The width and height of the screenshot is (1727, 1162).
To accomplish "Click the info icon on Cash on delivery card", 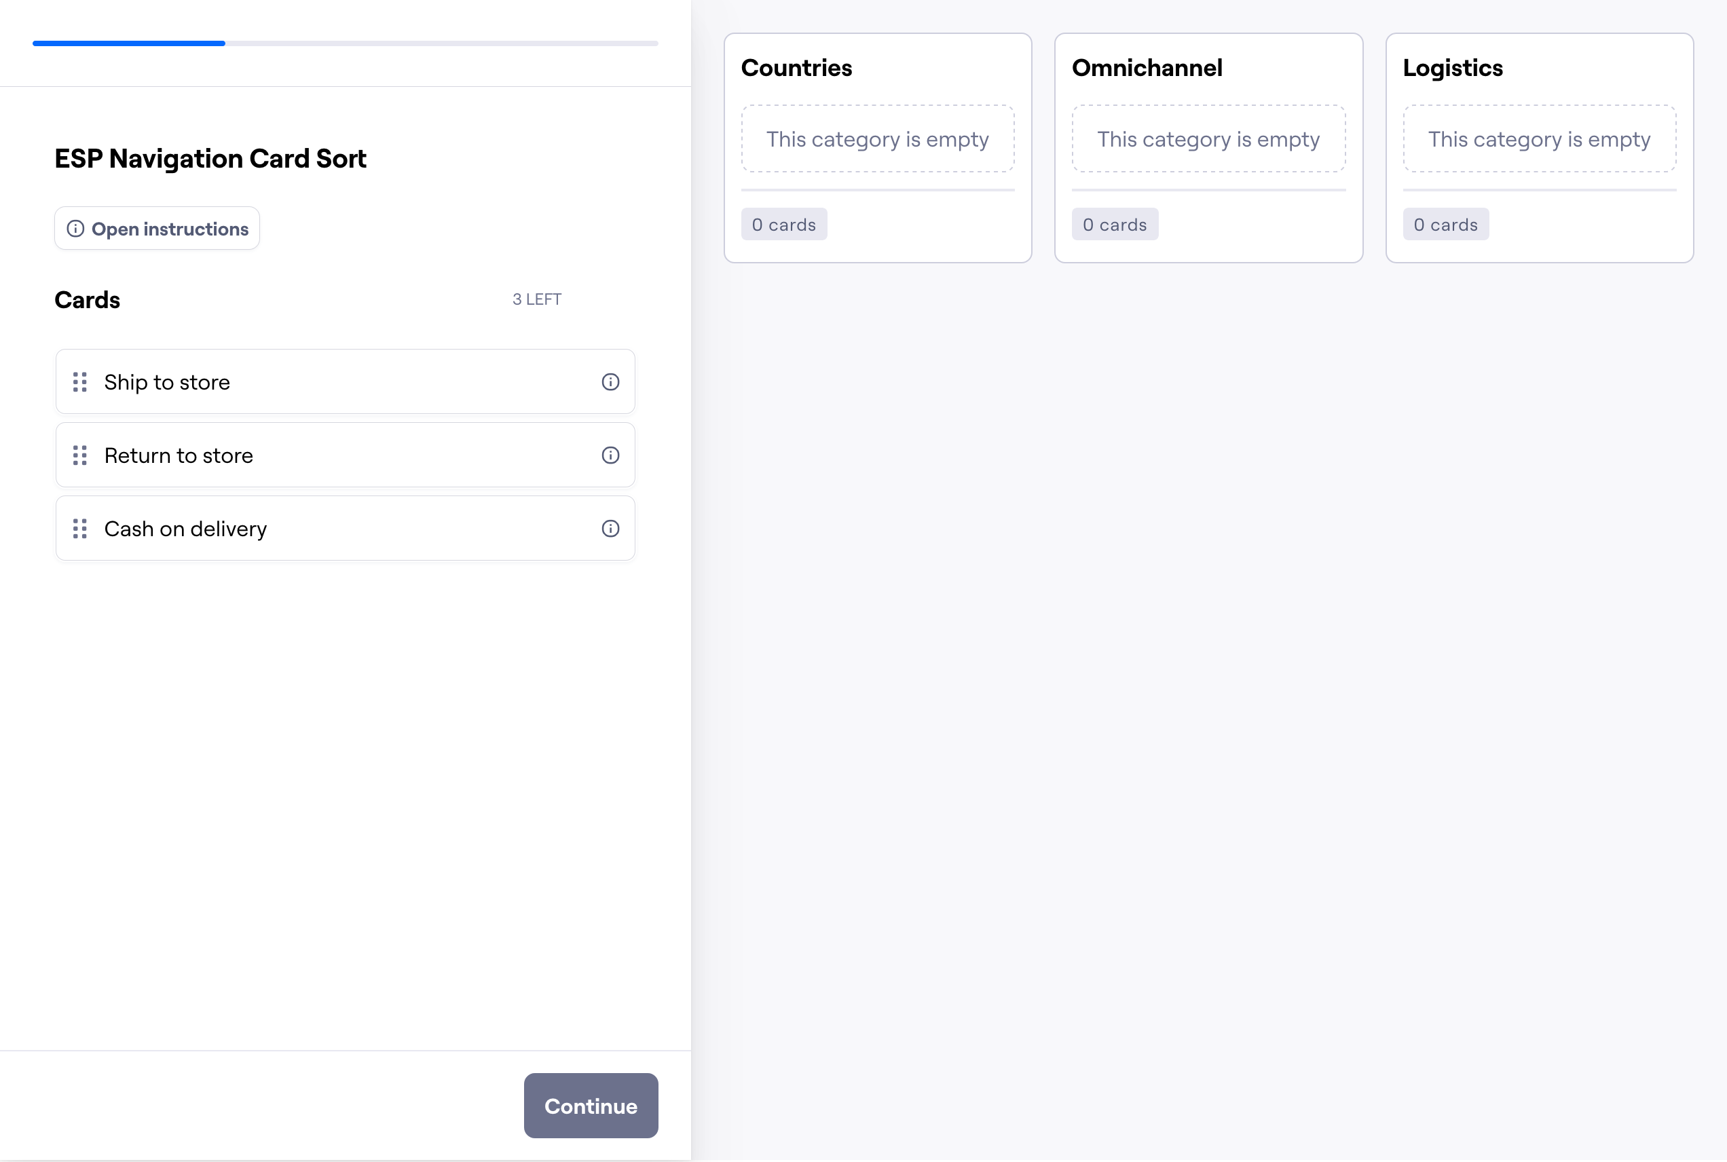I will pyautogui.click(x=610, y=528).
